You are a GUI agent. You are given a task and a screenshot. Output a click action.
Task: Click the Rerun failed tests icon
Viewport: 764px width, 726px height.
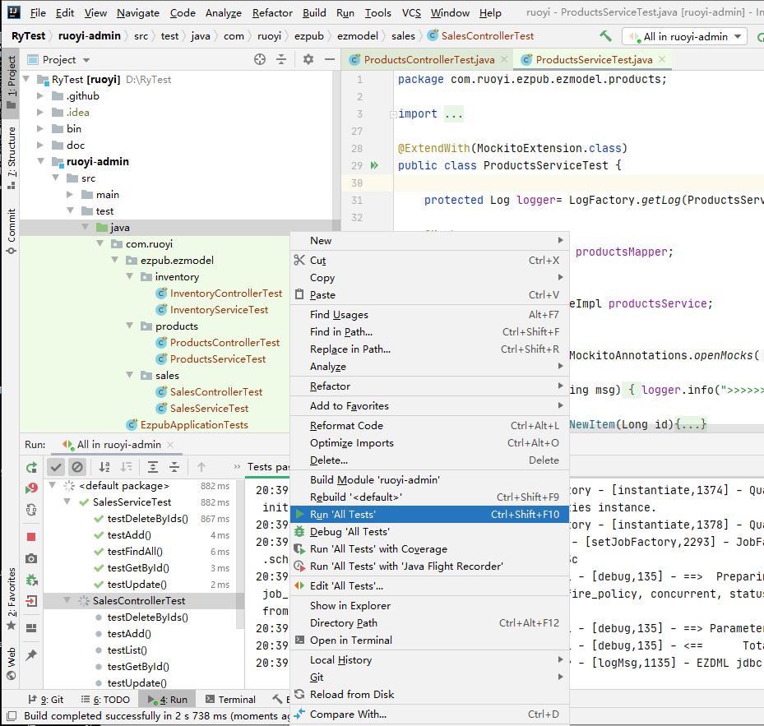(31, 488)
